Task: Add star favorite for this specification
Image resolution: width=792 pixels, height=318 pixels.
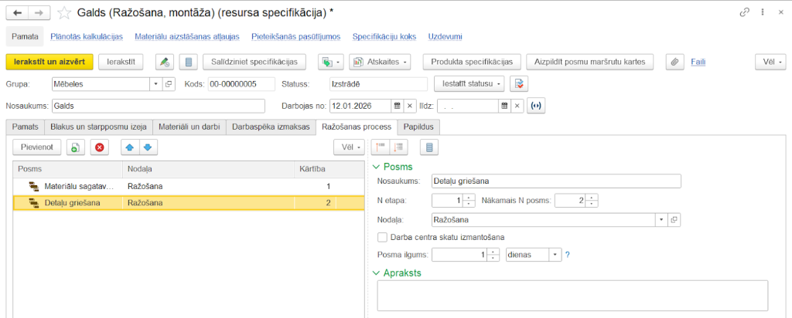Action: tap(66, 12)
